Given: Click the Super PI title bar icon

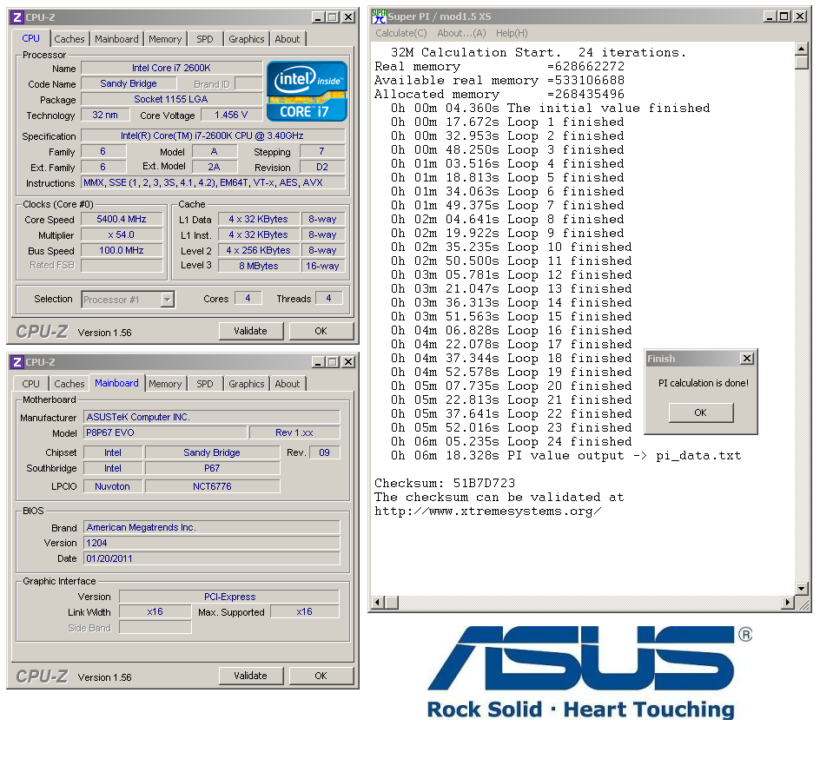Looking at the screenshot, I should coord(379,16).
